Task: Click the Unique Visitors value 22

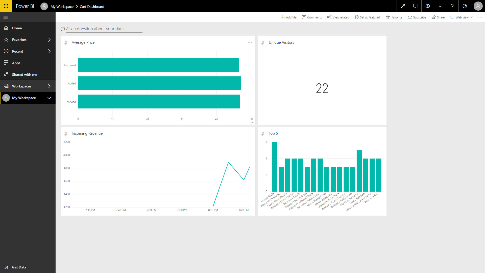Action: pos(322,88)
